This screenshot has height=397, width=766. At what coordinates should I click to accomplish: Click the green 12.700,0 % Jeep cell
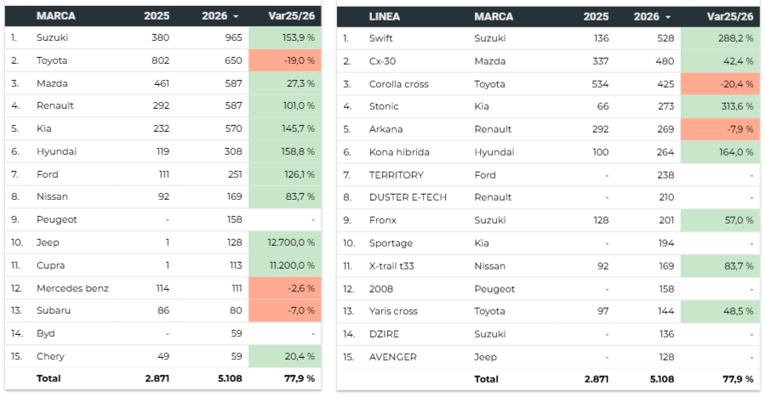coord(285,242)
